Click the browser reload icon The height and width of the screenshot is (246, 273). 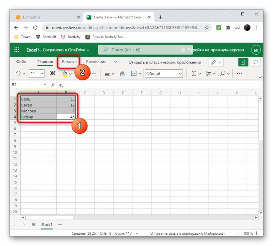click(x=35, y=28)
